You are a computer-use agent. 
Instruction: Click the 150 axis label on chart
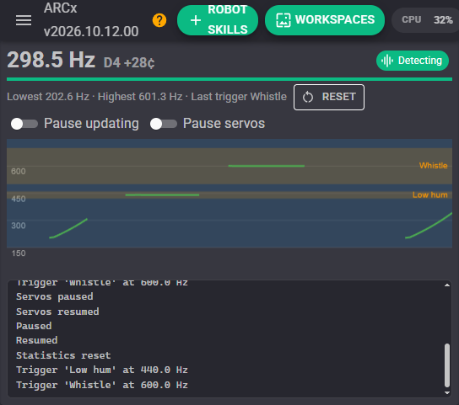[x=19, y=253]
